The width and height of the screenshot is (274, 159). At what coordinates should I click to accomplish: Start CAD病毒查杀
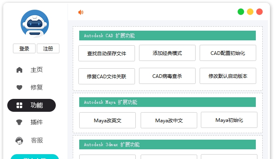click(x=167, y=76)
